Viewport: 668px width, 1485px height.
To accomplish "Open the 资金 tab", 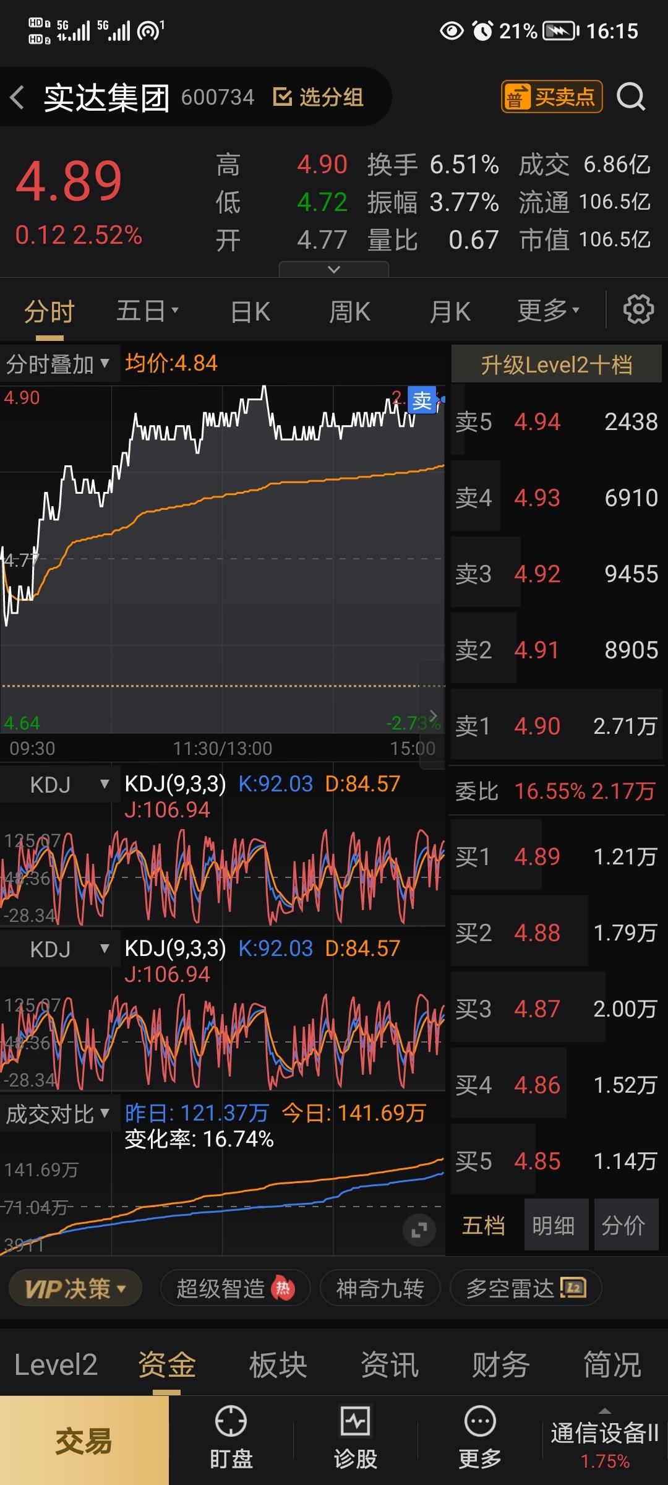I will (x=167, y=1365).
